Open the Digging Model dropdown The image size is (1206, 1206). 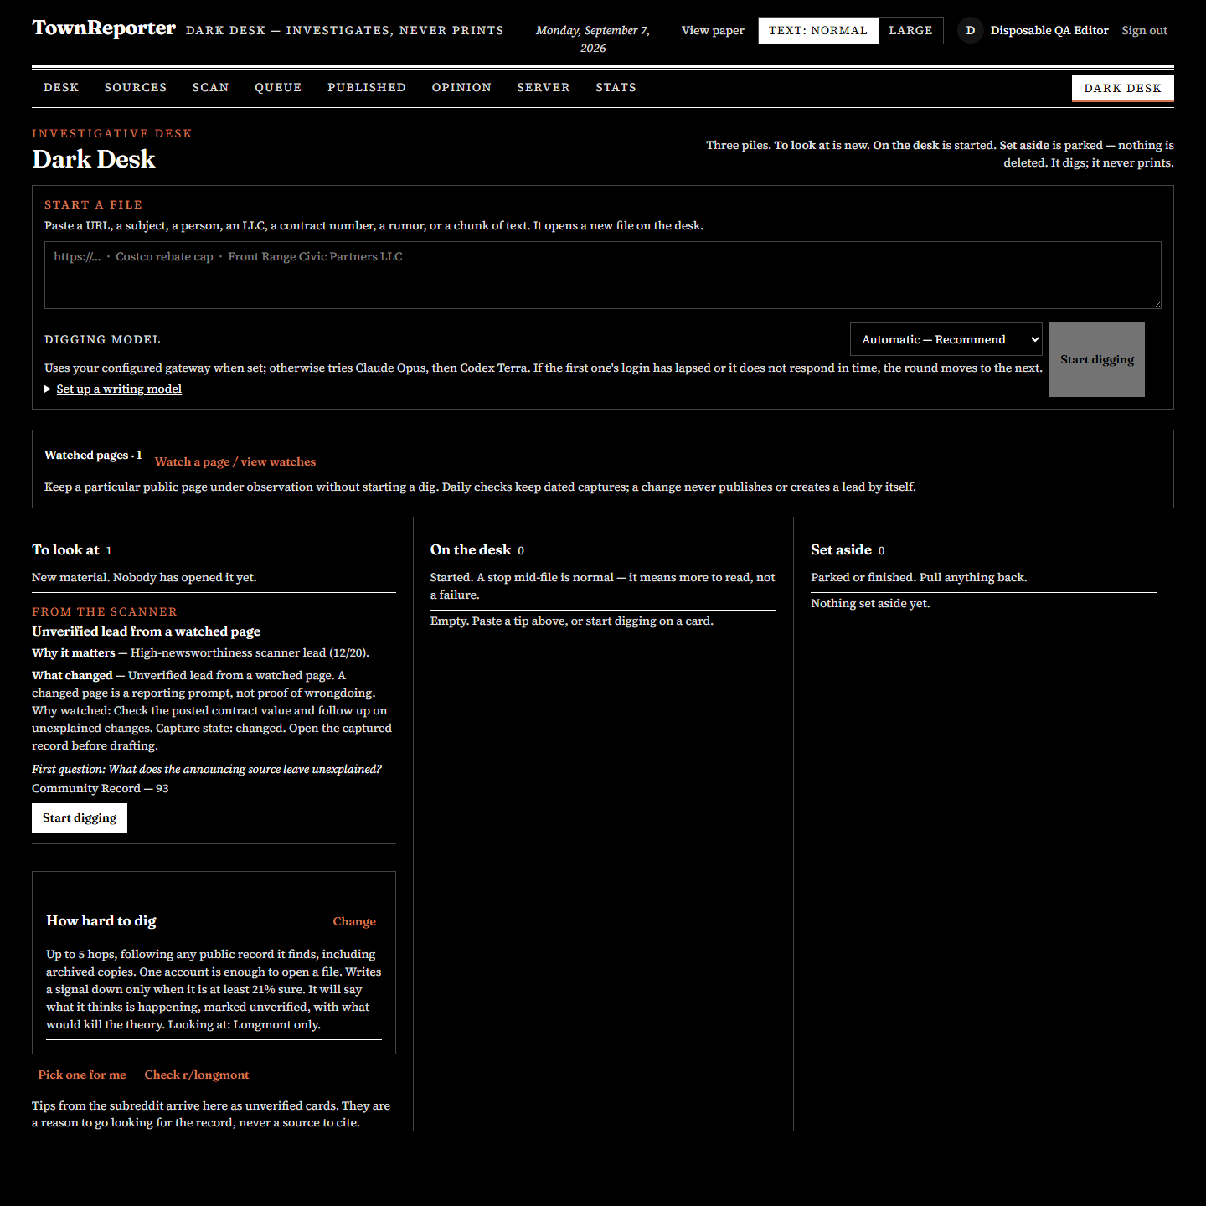point(946,339)
